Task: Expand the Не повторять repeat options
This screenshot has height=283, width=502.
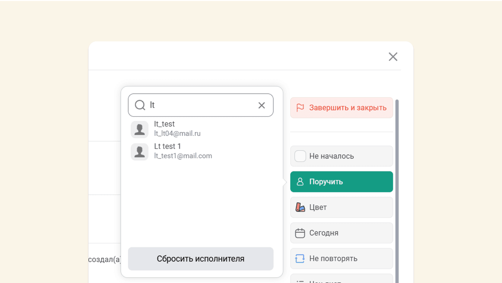Action: 342,259
